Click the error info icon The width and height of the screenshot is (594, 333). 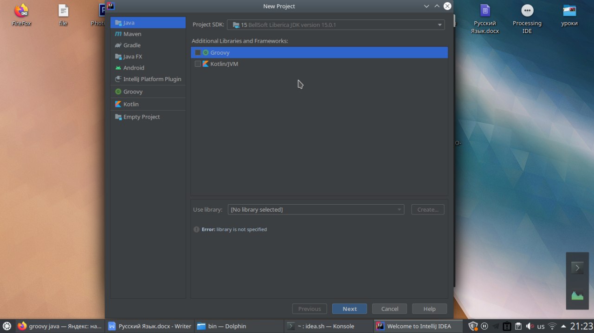[197, 229]
